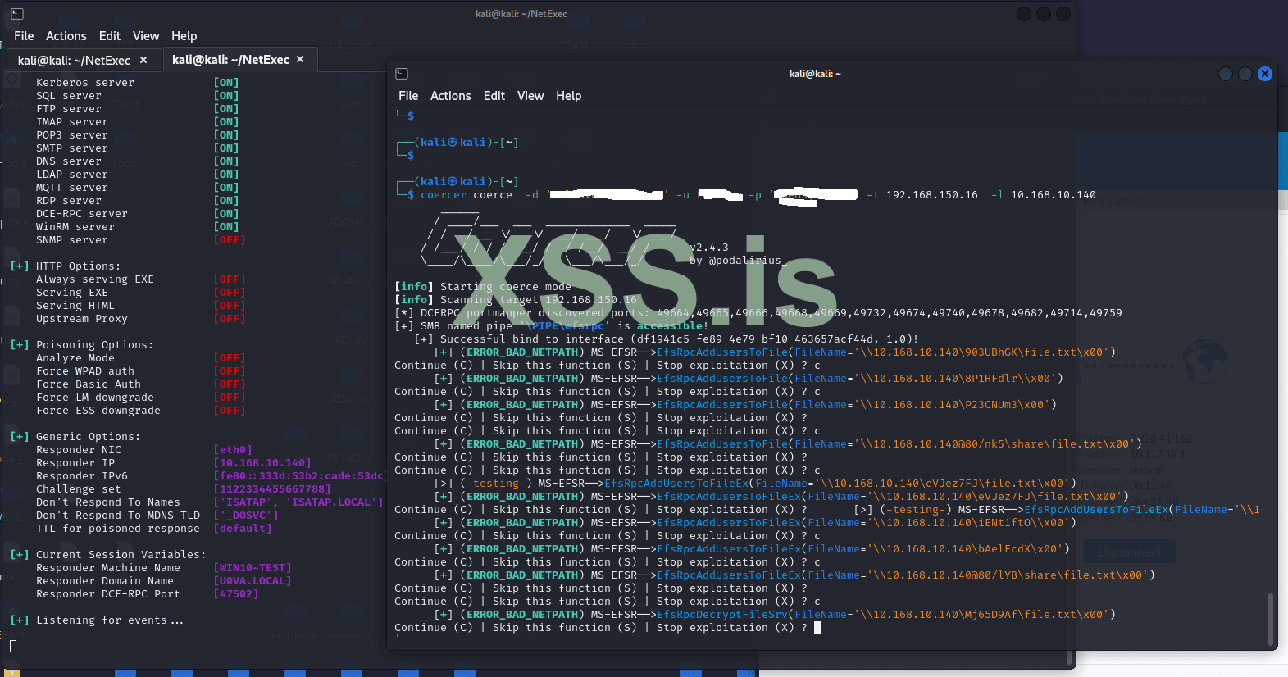This screenshot has width=1288, height=677.
Task: Click the Challenge set value [1122334455667788]
Action: click(x=272, y=489)
